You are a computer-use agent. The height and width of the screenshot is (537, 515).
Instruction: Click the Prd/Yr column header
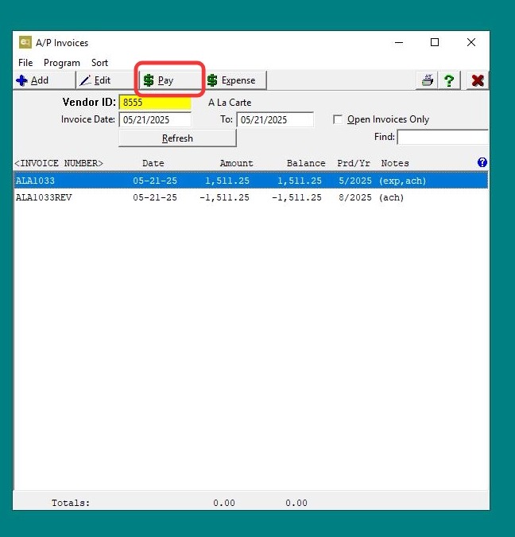point(354,163)
